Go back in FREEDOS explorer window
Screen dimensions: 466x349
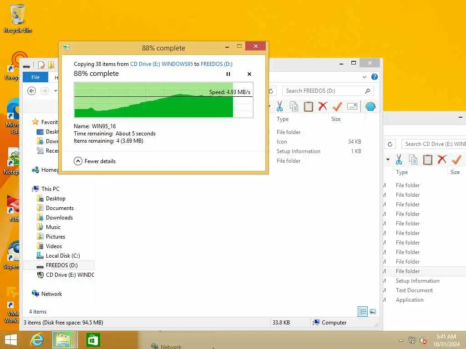(31, 91)
